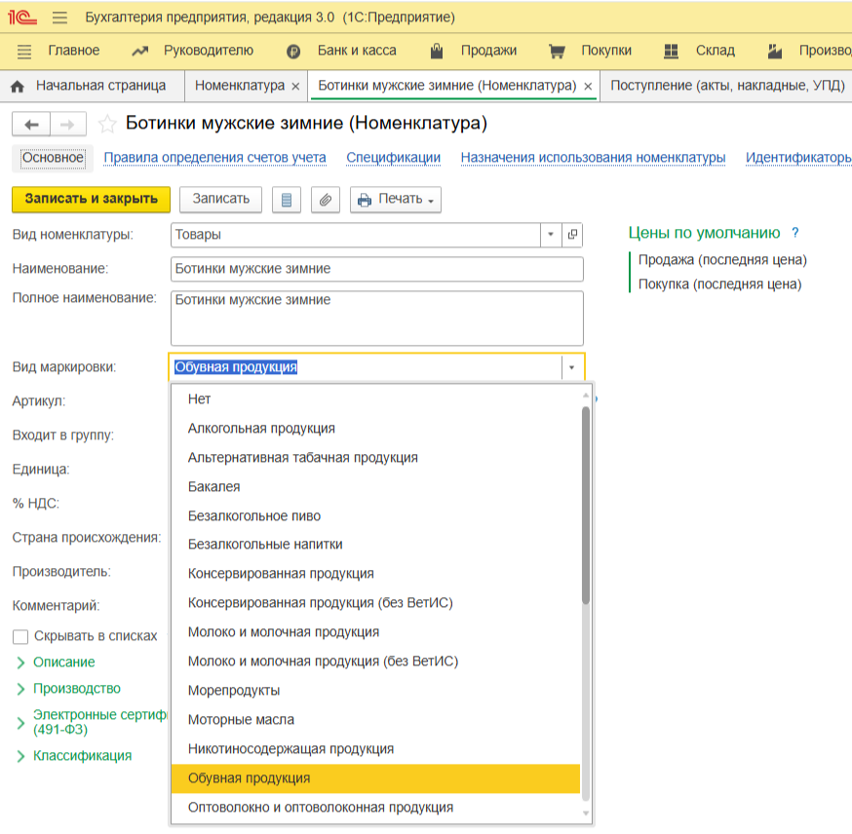
Task: Expand the Производство section
Action: pyautogui.click(x=76, y=689)
